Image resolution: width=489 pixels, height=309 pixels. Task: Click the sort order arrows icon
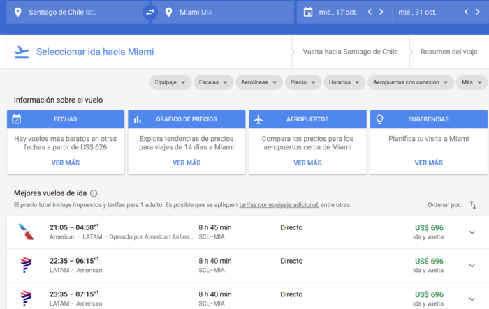473,205
